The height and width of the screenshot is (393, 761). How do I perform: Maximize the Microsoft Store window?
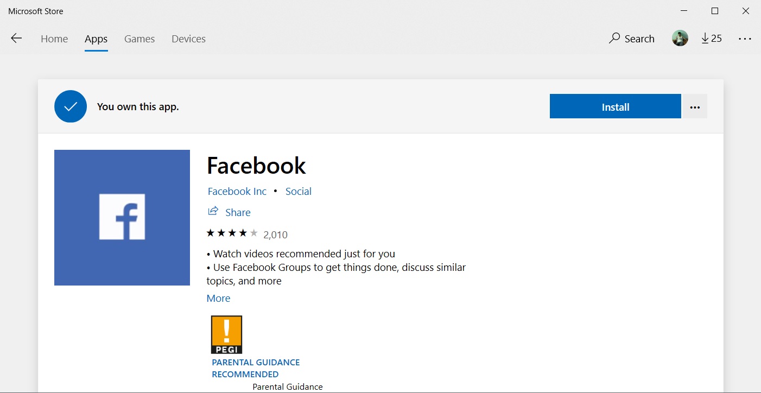coord(715,11)
